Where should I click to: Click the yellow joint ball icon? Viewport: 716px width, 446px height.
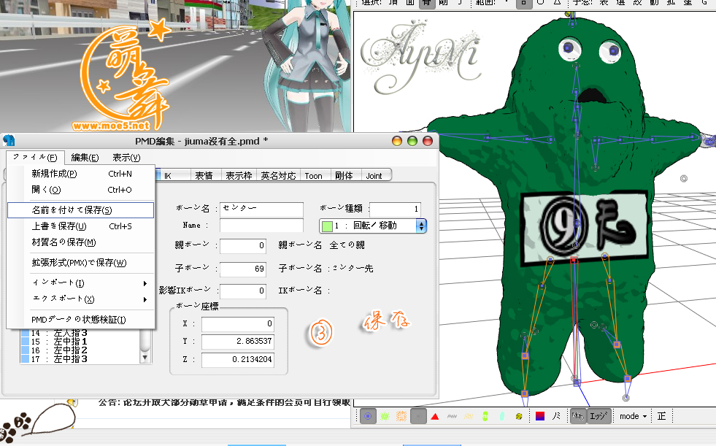tap(519, 416)
